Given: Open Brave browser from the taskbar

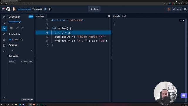Looking at the screenshot, I should click(34, 105).
